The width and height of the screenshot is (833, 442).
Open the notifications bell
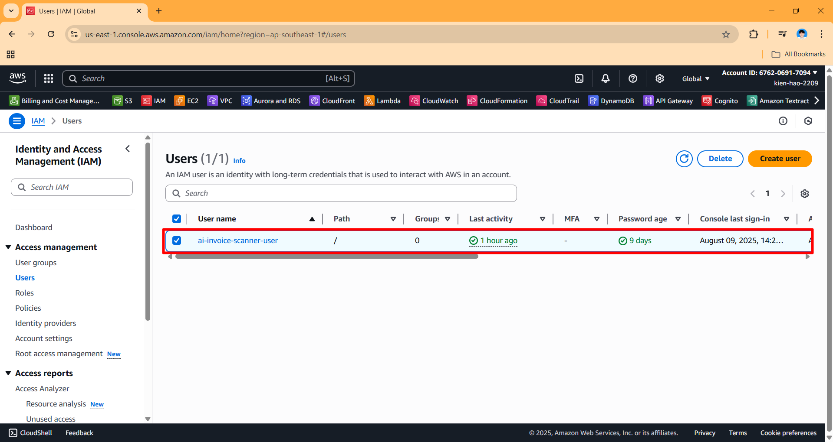pos(605,78)
